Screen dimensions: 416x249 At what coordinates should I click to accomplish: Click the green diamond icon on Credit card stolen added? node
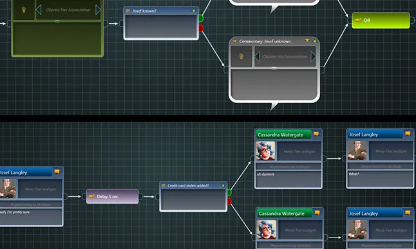(x=223, y=185)
